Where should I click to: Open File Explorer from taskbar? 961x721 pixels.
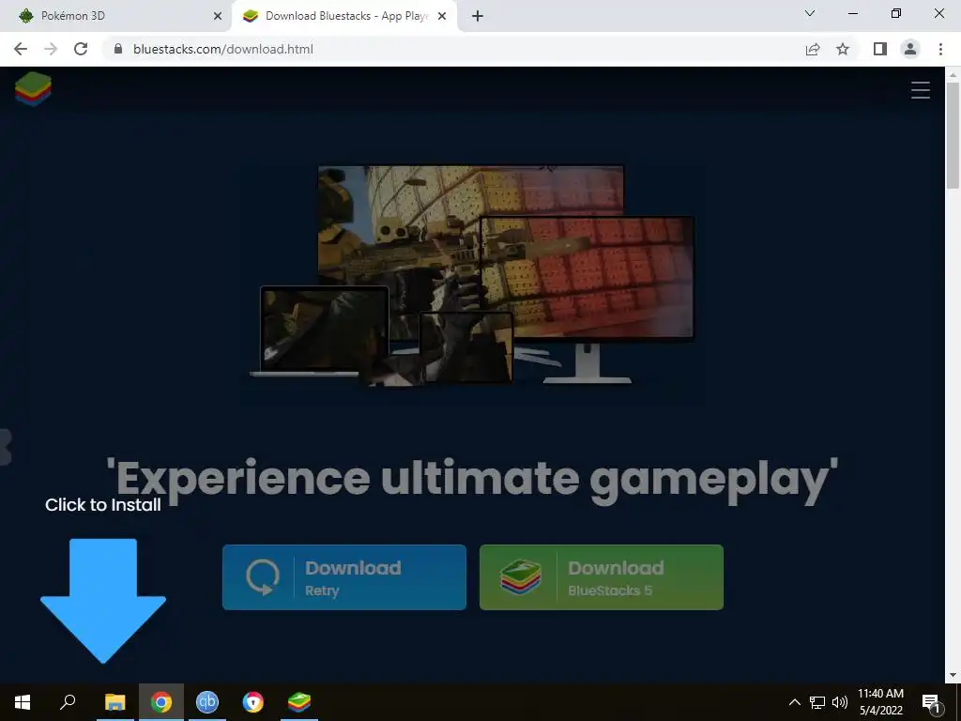[114, 702]
